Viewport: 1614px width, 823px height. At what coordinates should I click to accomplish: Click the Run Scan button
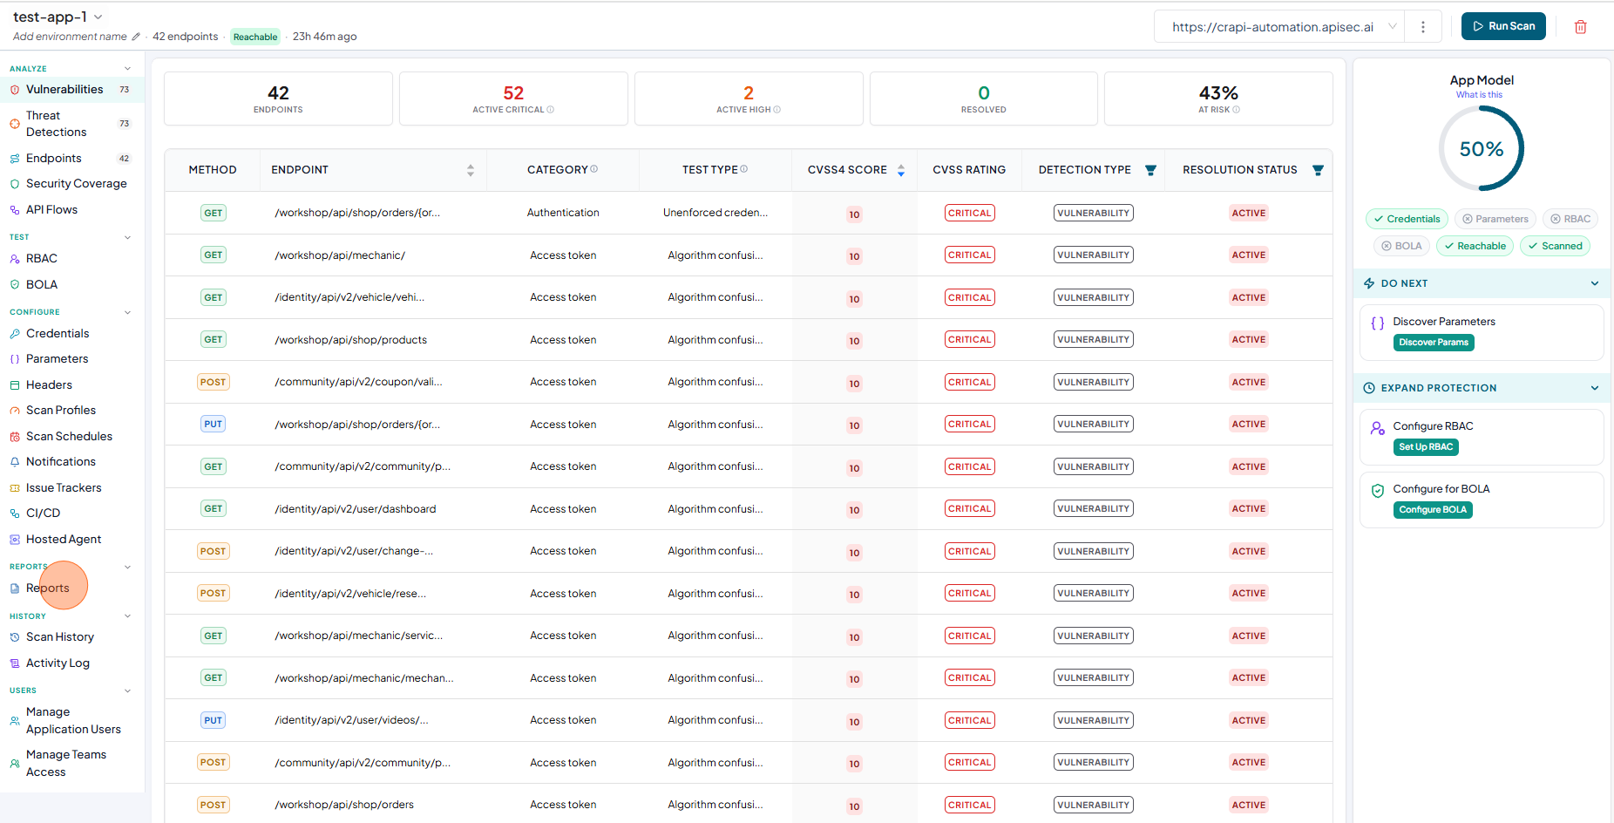pos(1503,26)
